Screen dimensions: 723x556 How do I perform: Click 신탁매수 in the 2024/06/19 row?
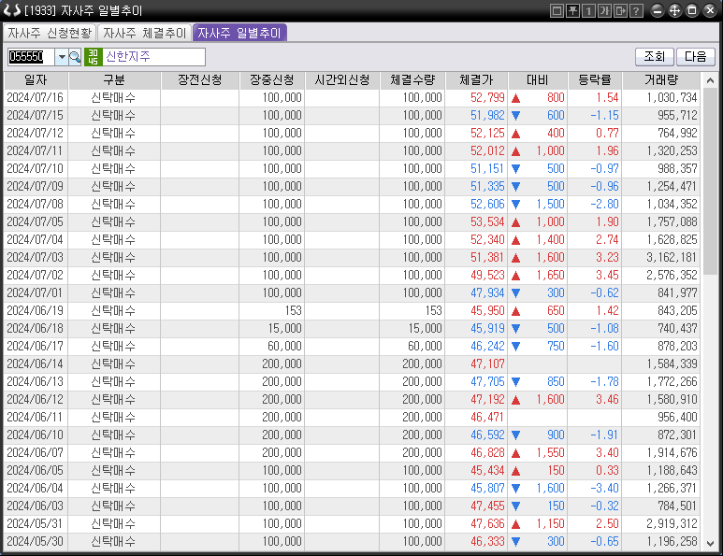point(113,310)
